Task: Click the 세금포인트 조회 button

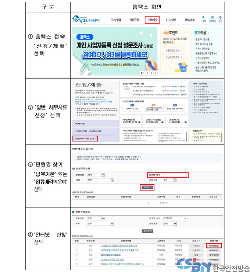Action: 173,50
